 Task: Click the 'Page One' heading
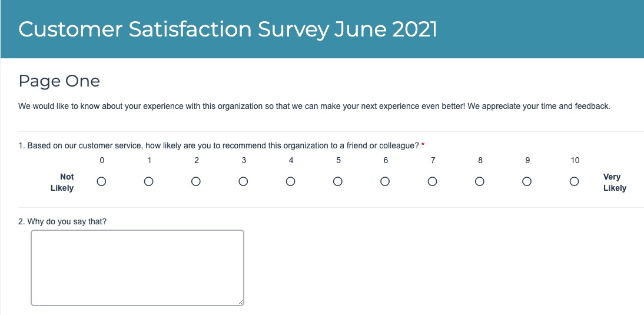click(x=59, y=81)
